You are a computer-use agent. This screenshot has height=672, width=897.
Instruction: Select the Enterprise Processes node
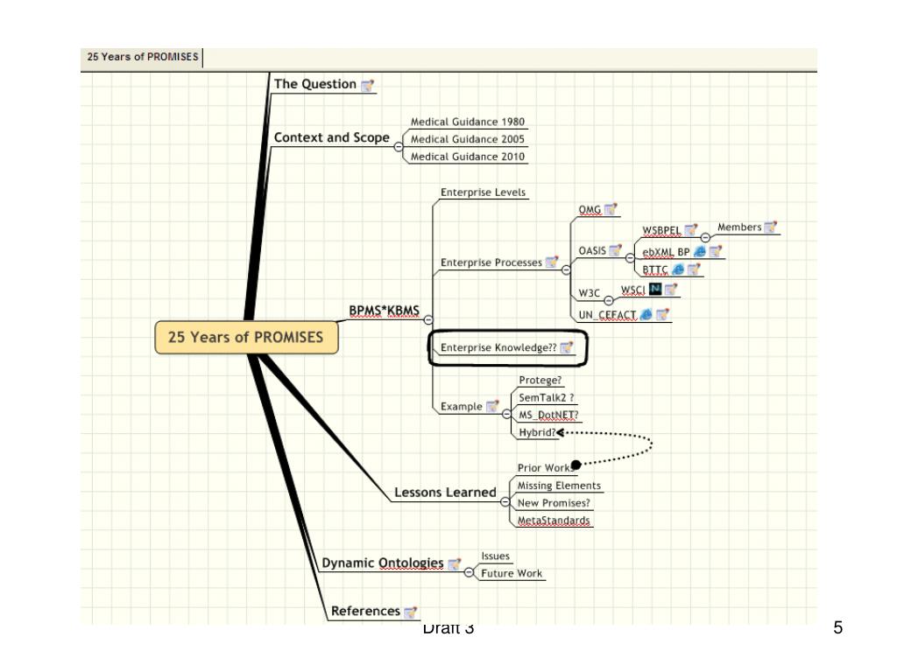click(491, 262)
